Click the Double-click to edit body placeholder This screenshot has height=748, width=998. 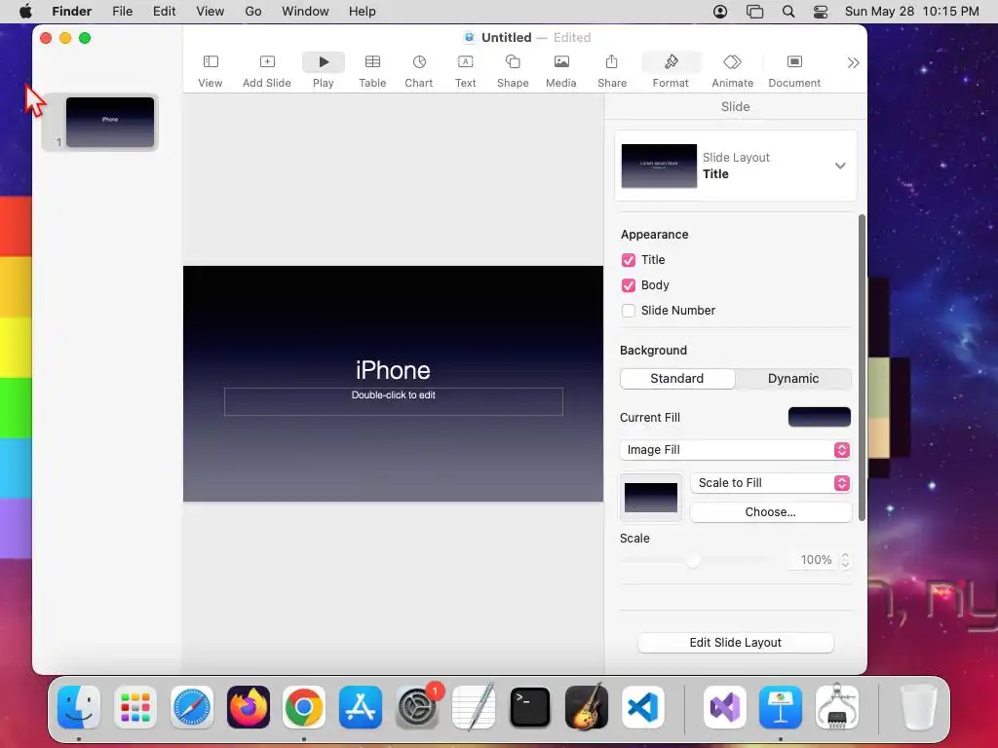[394, 401]
